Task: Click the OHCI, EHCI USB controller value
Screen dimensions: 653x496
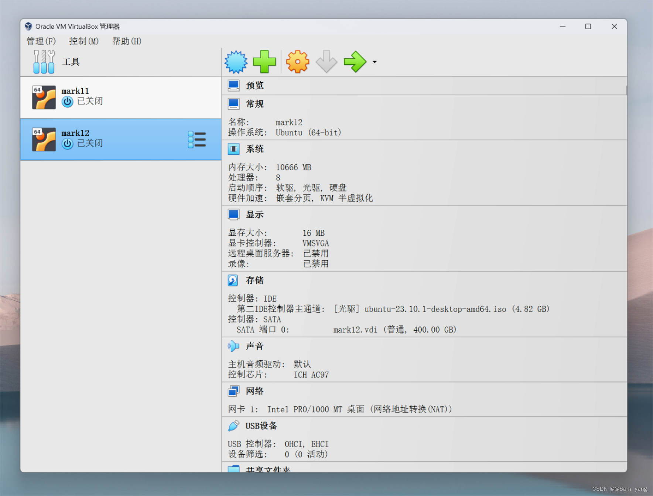Action: [x=307, y=444]
